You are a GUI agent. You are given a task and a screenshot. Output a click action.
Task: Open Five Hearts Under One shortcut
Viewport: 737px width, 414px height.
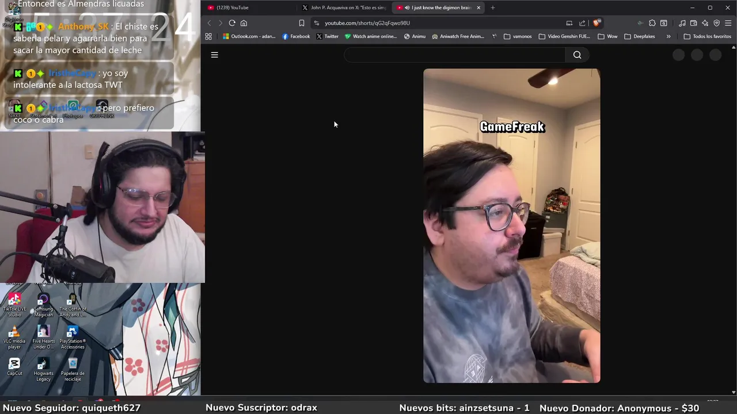tap(43, 338)
